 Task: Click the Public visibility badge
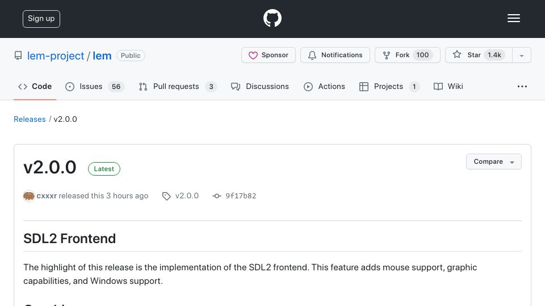(x=131, y=56)
